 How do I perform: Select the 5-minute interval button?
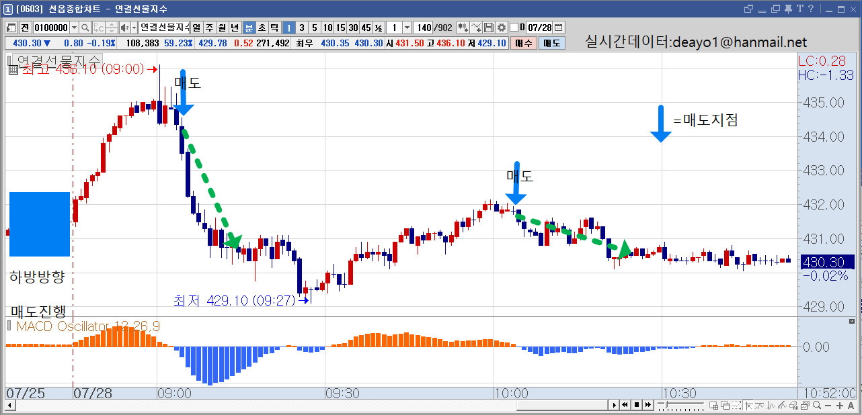tap(314, 28)
